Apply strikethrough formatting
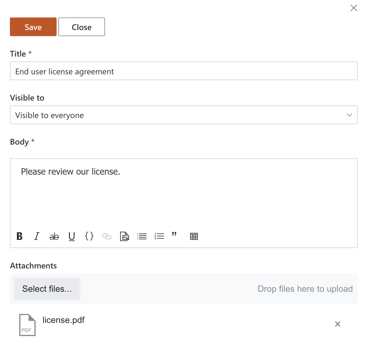Viewport: 367px width, 348px height. (54, 236)
